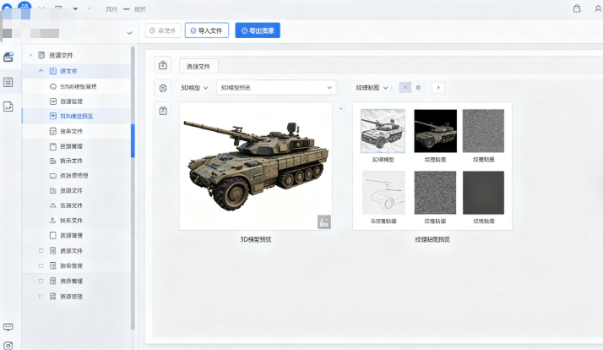Click the blue 导出资源 export button
Screen dimensions: 603x350
(x=257, y=30)
